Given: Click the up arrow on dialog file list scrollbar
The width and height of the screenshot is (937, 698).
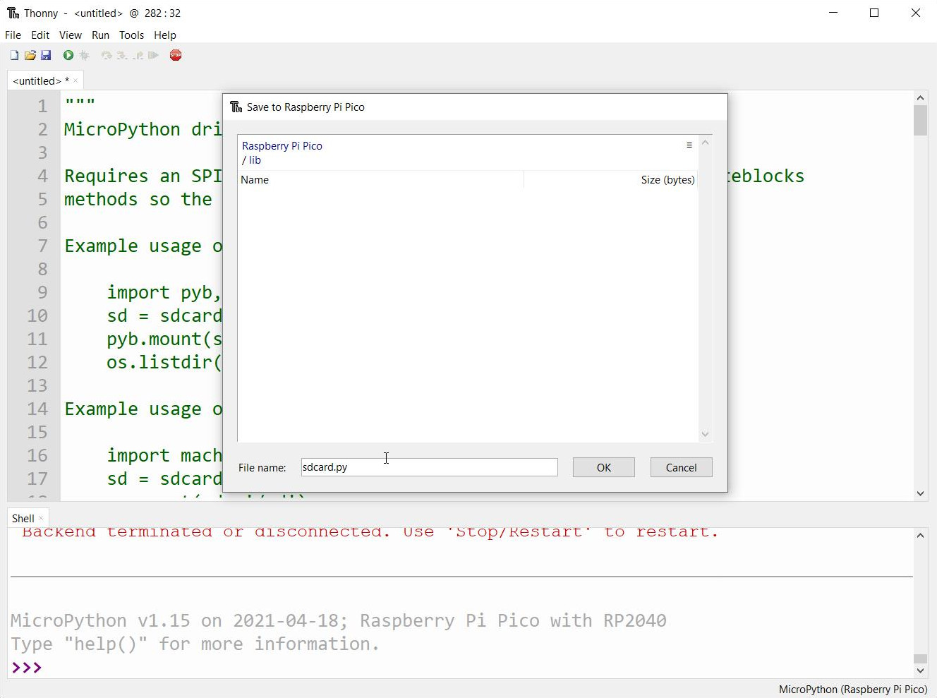Looking at the screenshot, I should click(706, 141).
